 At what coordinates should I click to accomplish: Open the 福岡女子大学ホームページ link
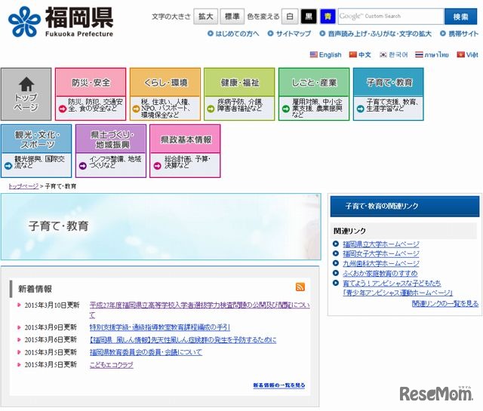click(381, 254)
